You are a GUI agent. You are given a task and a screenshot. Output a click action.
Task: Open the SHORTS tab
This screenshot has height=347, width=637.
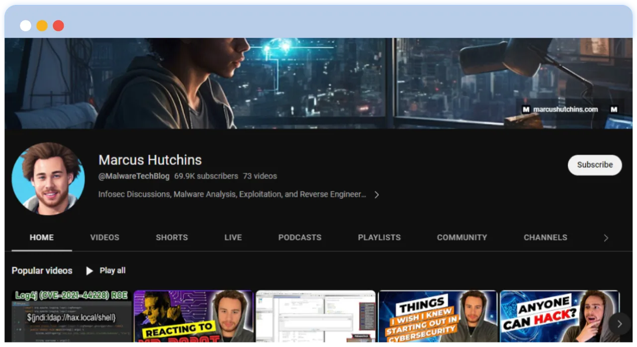point(172,237)
